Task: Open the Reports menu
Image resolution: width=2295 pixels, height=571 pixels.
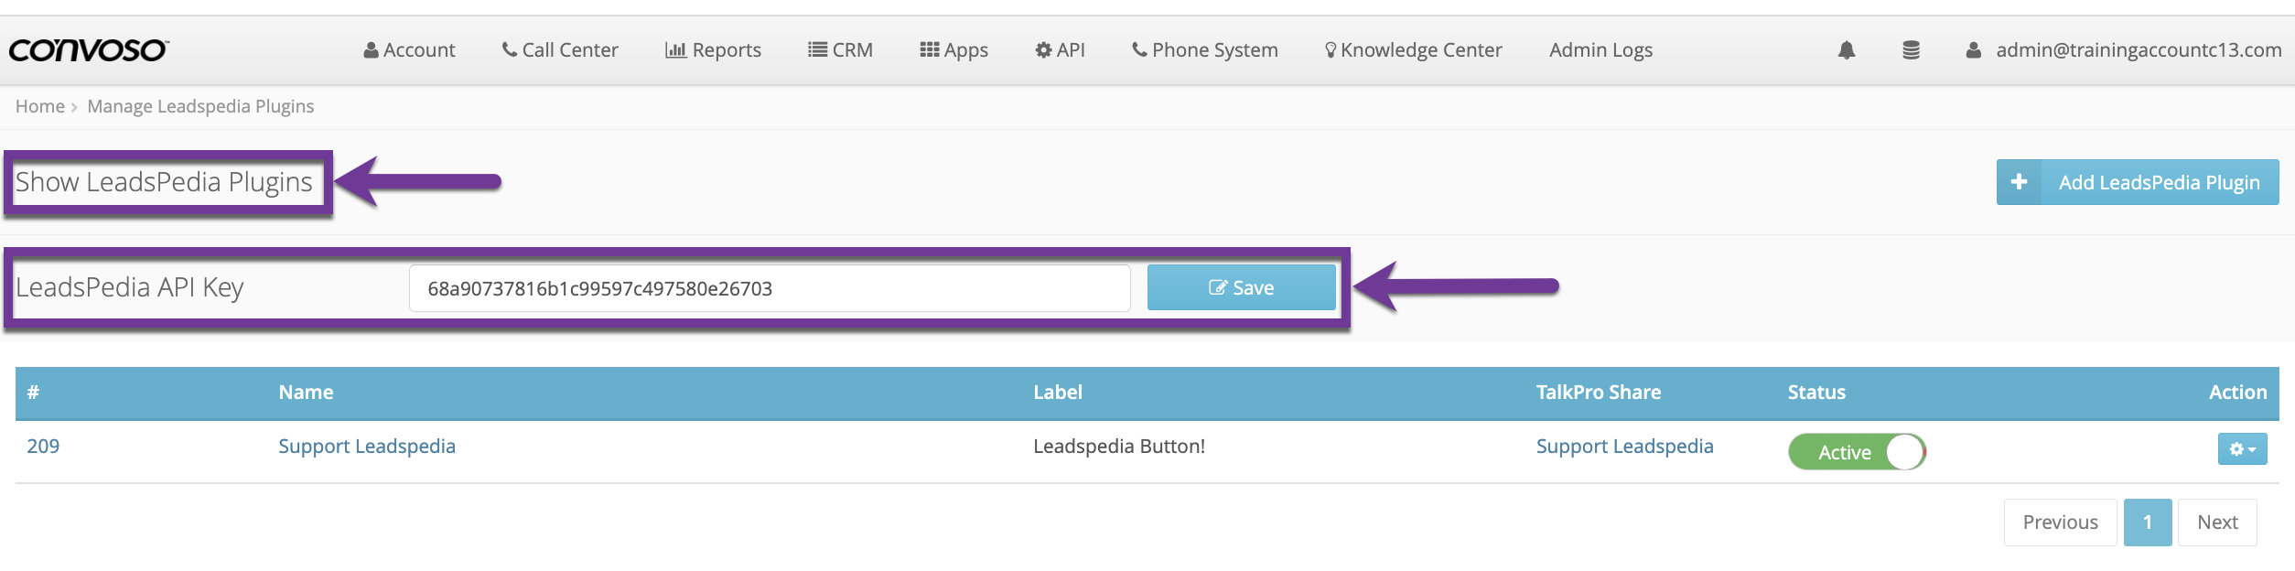Action: (x=713, y=50)
